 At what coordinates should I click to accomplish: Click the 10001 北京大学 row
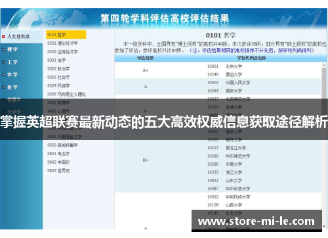point(224,66)
